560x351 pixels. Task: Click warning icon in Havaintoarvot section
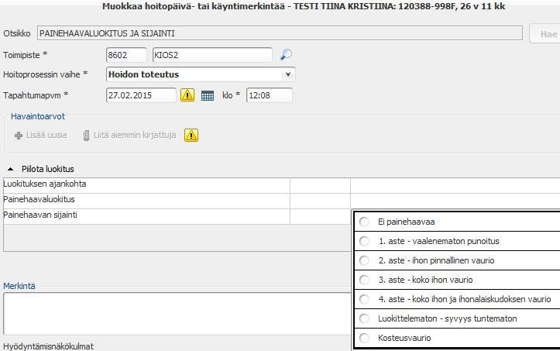tap(191, 136)
